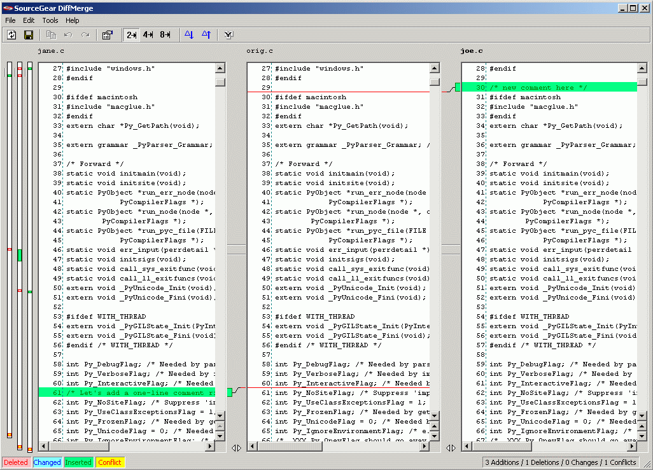Viewport: 653px width, 470px height.
Task: Open the Help menu
Action: [x=72, y=20]
